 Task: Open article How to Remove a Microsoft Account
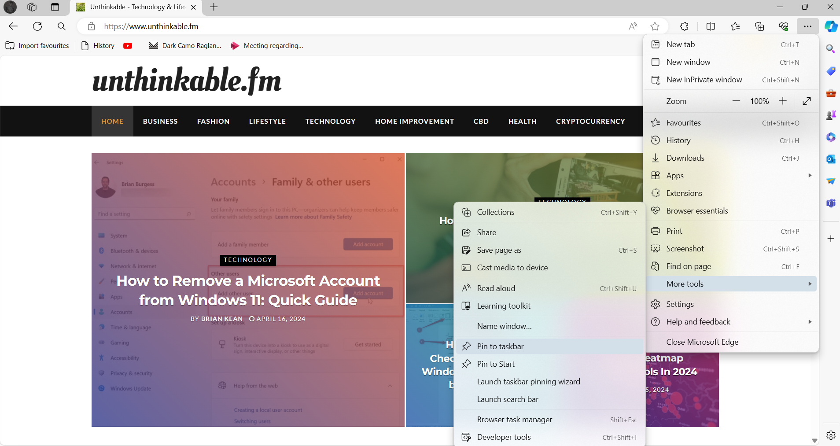[x=248, y=290]
